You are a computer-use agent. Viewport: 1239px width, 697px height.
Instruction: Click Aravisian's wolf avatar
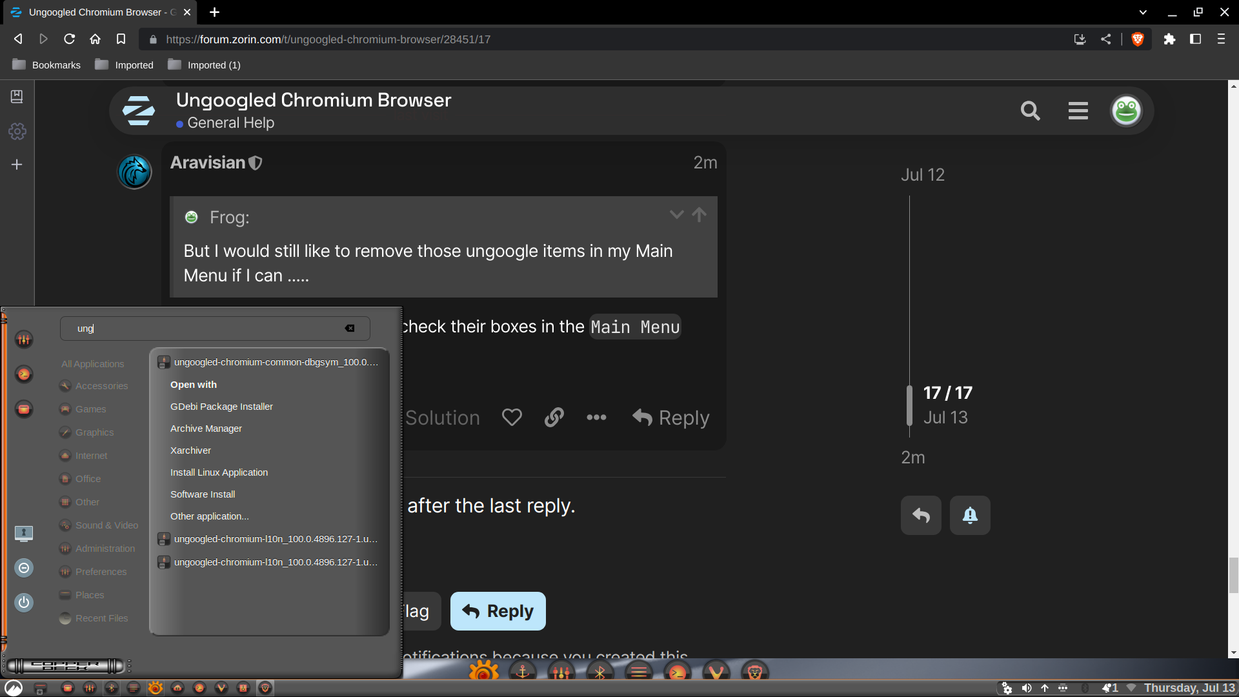click(134, 172)
